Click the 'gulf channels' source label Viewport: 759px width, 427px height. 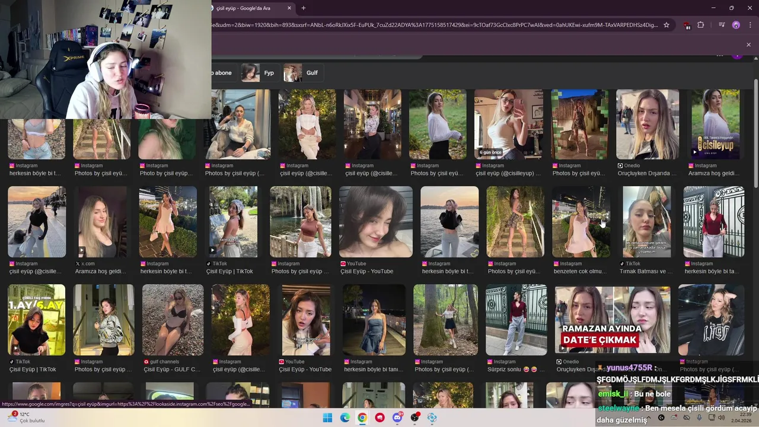click(164, 362)
